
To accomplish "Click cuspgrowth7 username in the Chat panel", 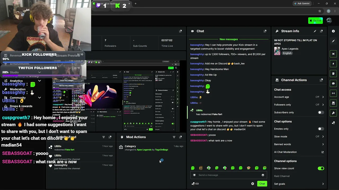I will tap(198, 122).
